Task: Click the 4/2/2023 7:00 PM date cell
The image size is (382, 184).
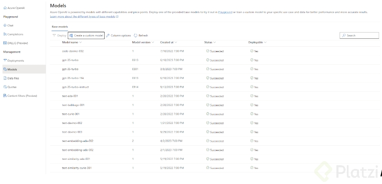Action: point(171,141)
